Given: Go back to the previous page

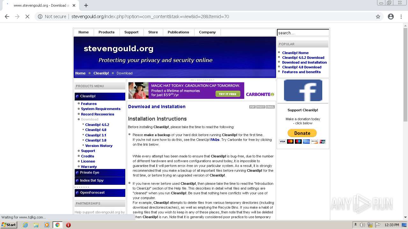Looking at the screenshot, I should pyautogui.click(x=7, y=17).
